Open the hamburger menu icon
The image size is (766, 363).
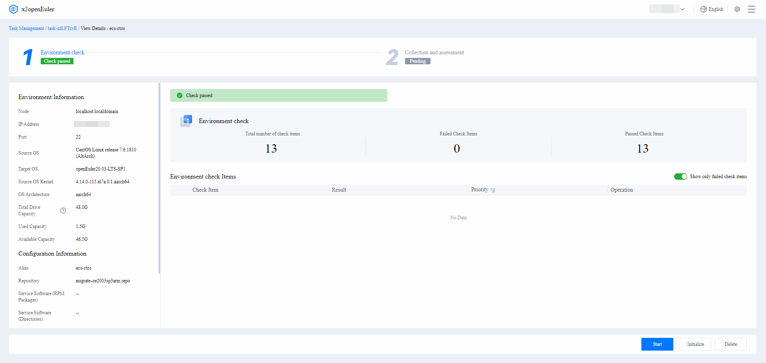[752, 9]
